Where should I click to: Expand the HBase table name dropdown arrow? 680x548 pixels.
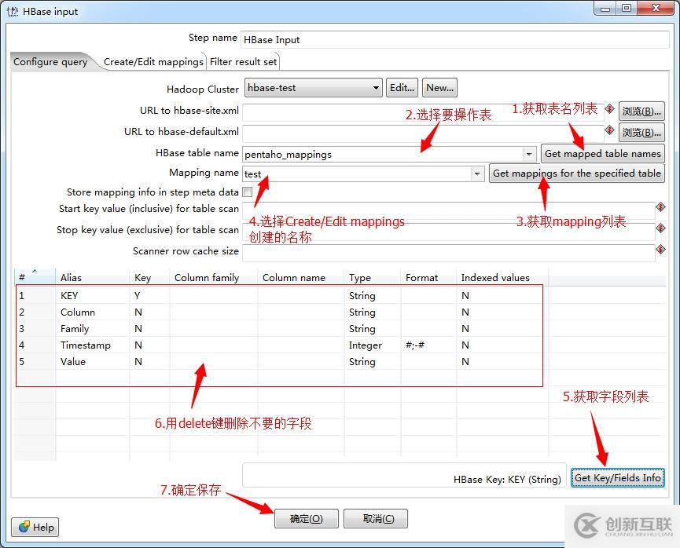click(x=528, y=154)
